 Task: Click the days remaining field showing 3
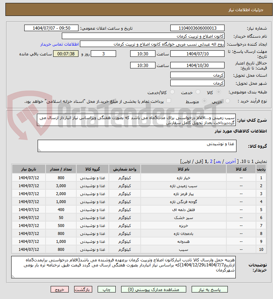103,54
